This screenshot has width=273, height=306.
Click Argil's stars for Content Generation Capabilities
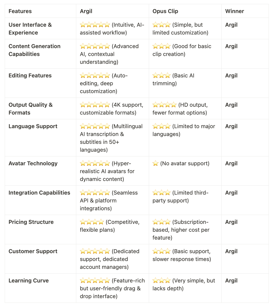pos(95,46)
